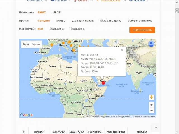Open the Выбрать день option
The height and width of the screenshot is (134, 179).
click(x=111, y=21)
